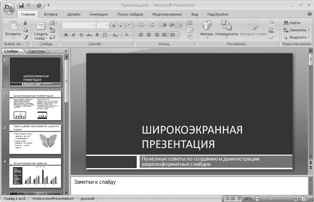The width and height of the screenshot is (314, 202).
Task: Toggle bold Ж formatting
Action: click(x=66, y=35)
